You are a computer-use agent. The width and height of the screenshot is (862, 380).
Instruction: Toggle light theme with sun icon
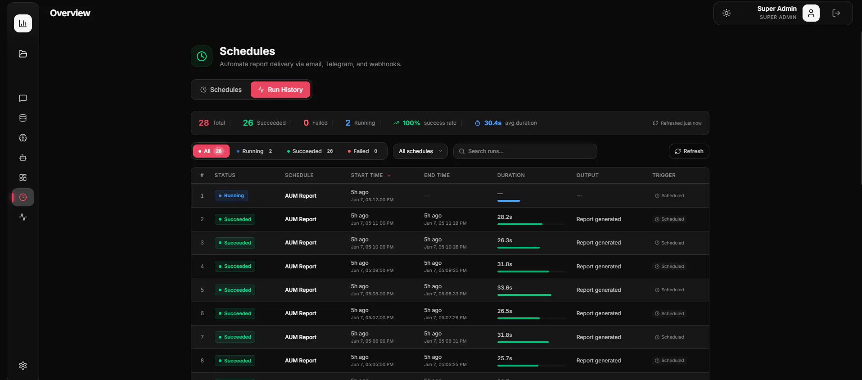click(x=727, y=13)
